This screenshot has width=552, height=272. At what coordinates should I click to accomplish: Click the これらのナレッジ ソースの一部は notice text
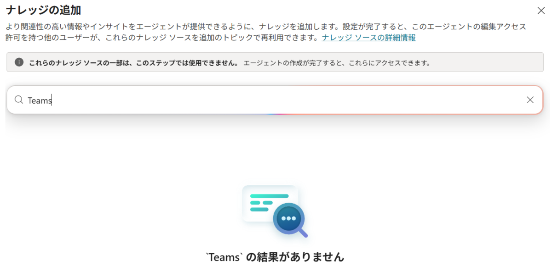[x=134, y=63]
